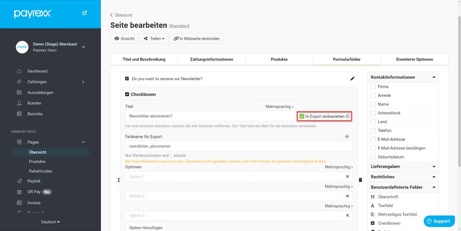Click the Option hinzufügen button
Viewport: 461px width, 231px height.
click(x=146, y=227)
